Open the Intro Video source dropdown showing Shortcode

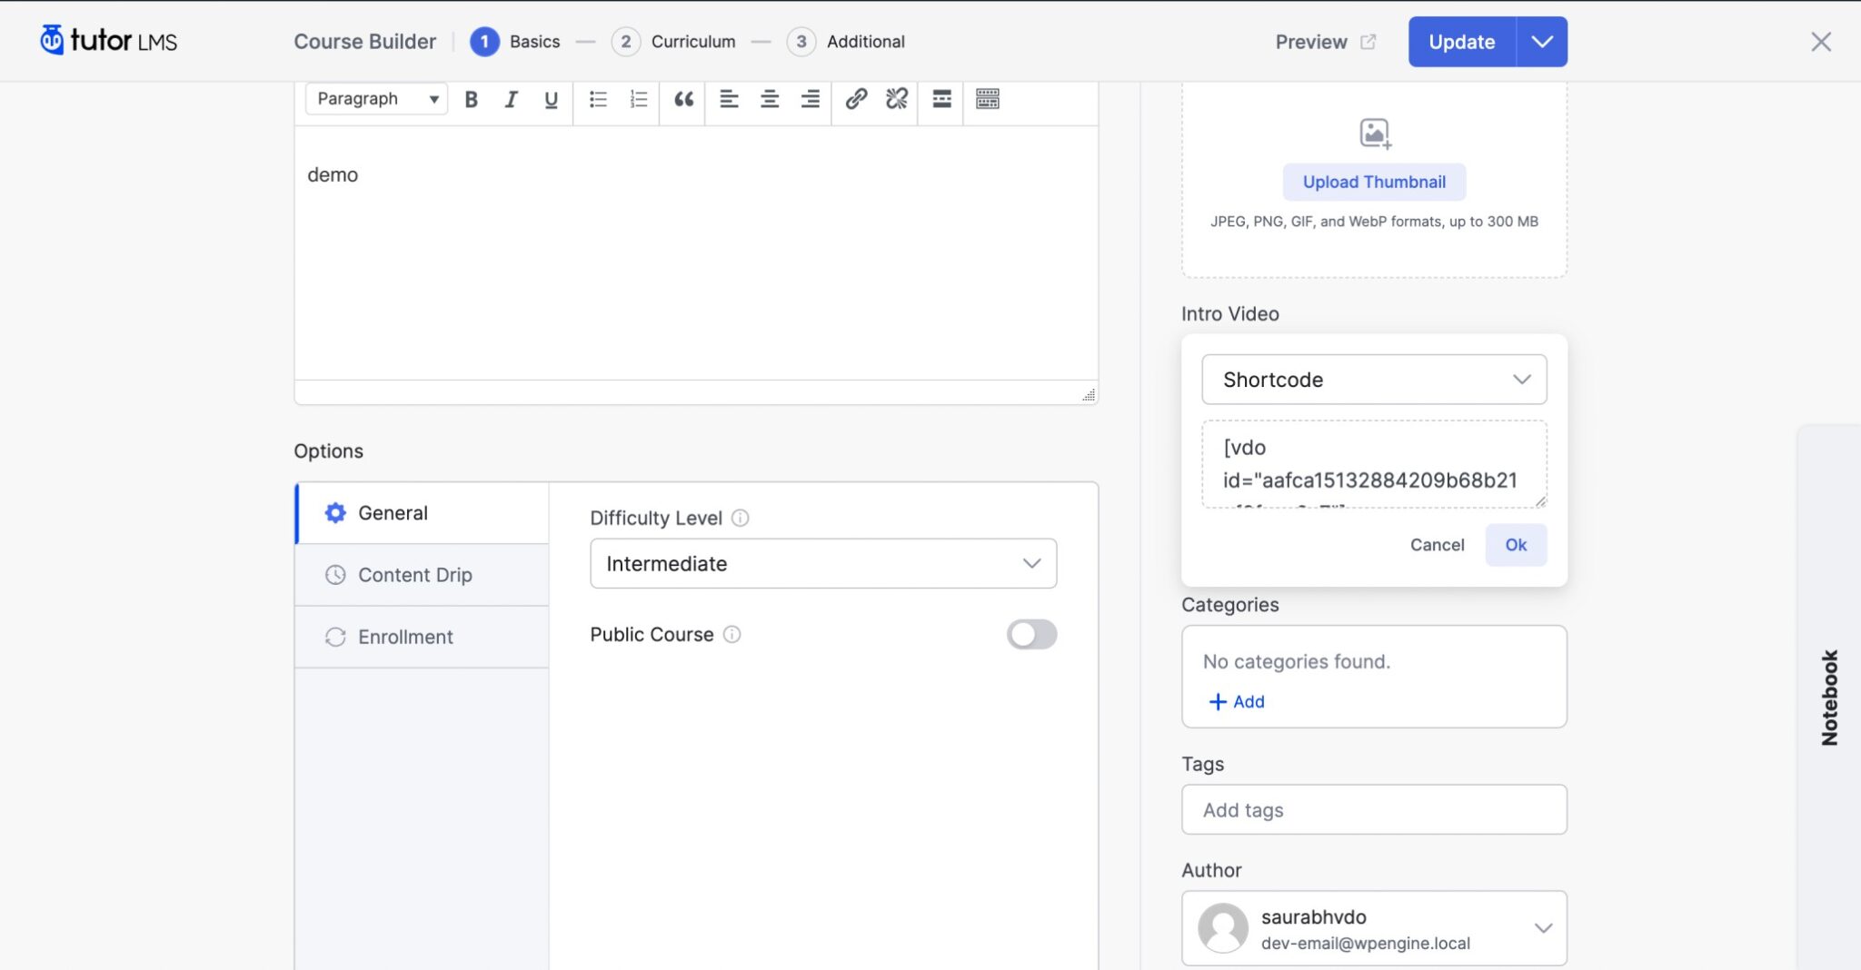click(x=1373, y=380)
